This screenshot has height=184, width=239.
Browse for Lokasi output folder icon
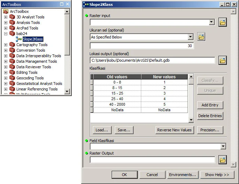[223, 60]
